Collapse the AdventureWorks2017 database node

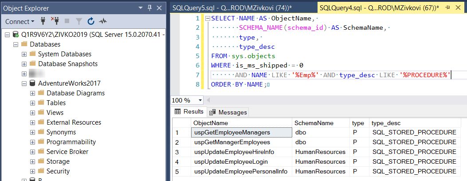(24, 84)
